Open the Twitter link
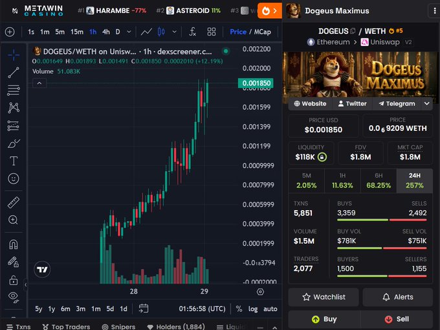This screenshot has height=330, width=440. [x=352, y=104]
